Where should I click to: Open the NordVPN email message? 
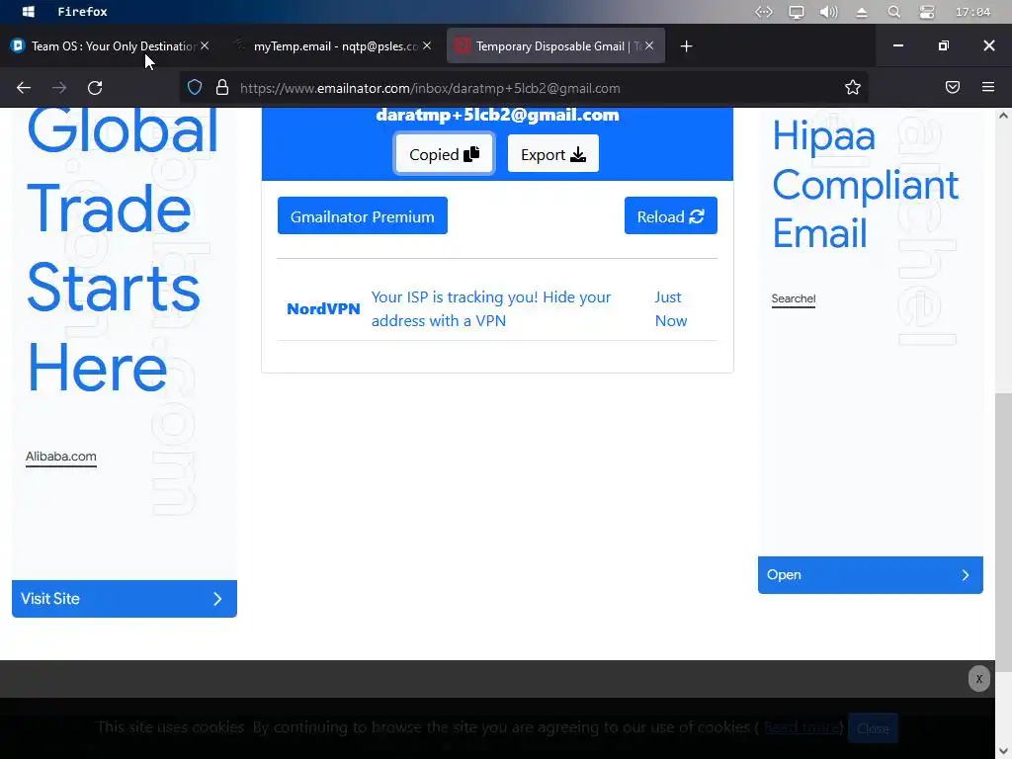pyautogui.click(x=497, y=308)
